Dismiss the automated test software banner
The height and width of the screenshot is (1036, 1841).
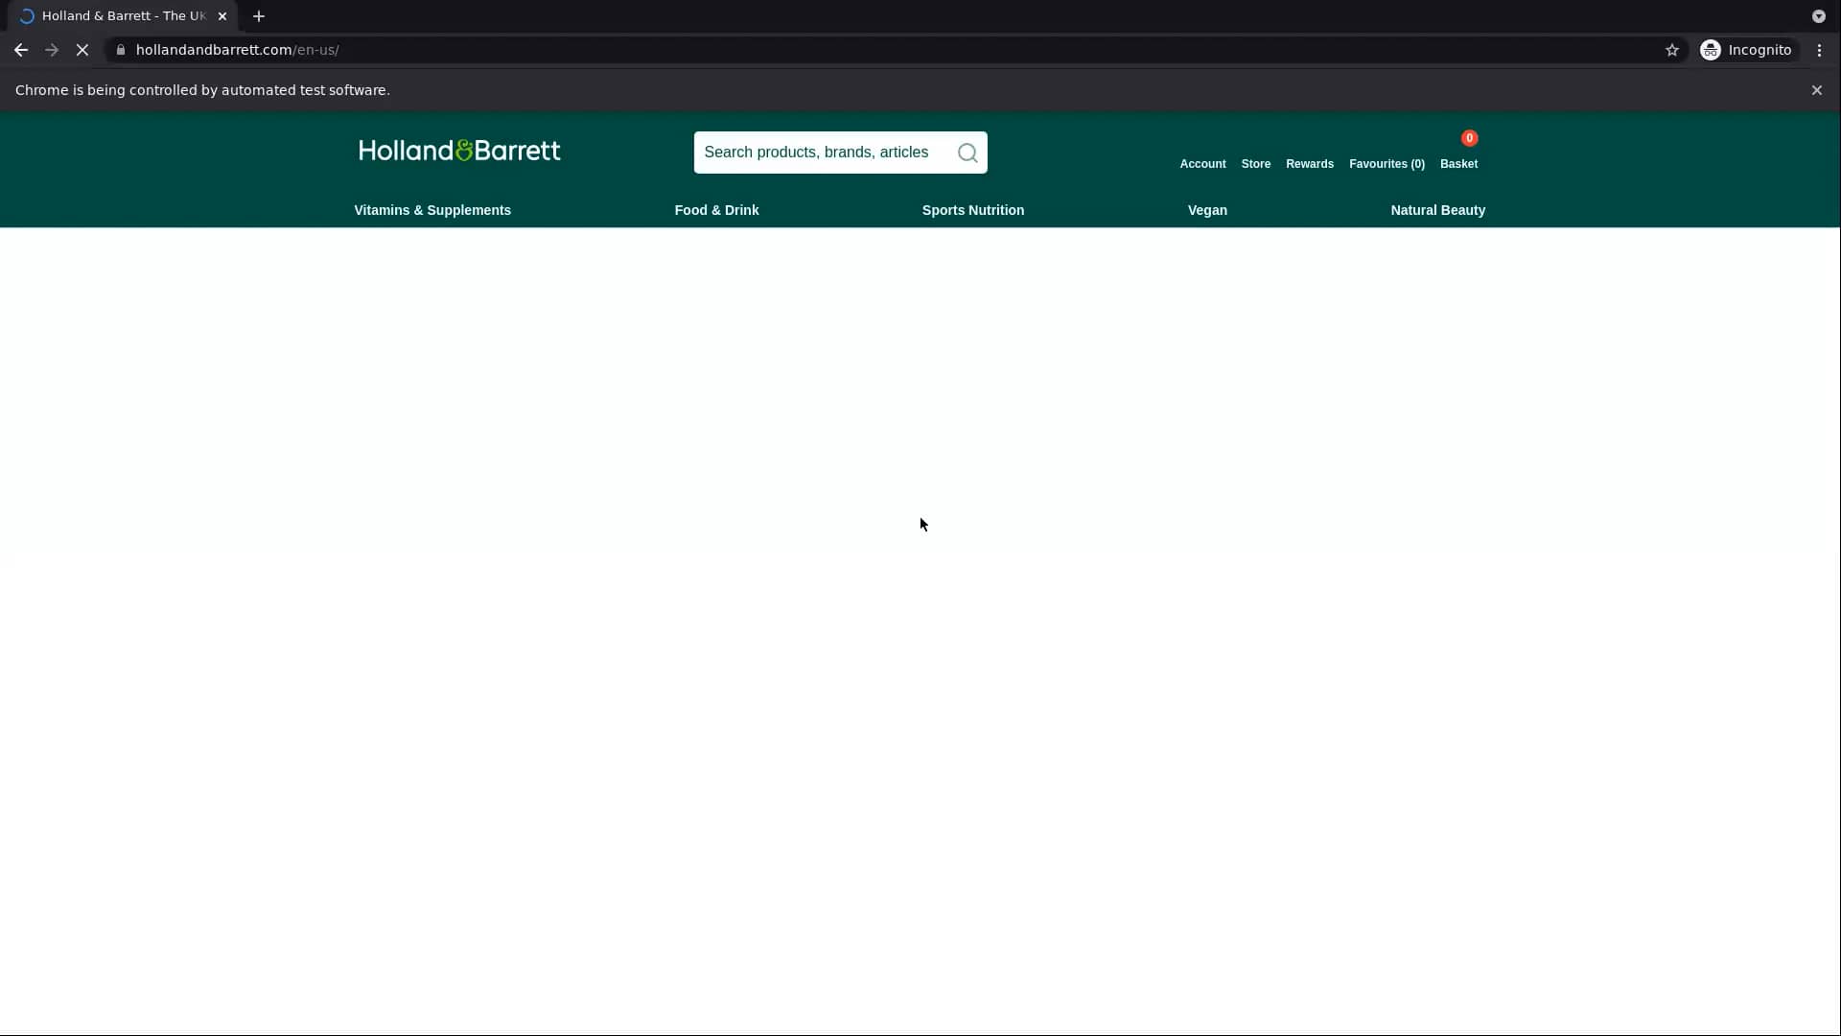(1816, 90)
